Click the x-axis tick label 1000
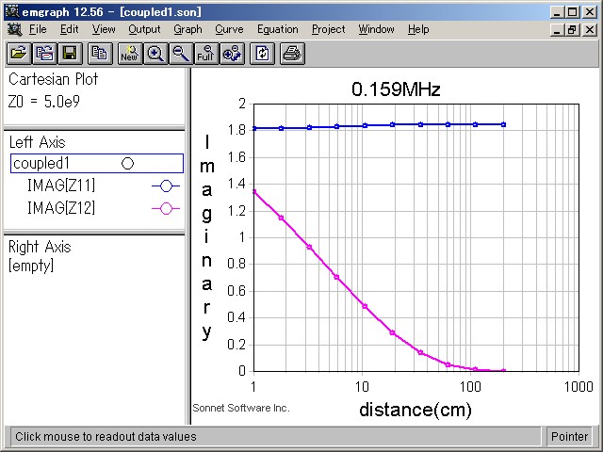603x452 pixels. click(579, 387)
